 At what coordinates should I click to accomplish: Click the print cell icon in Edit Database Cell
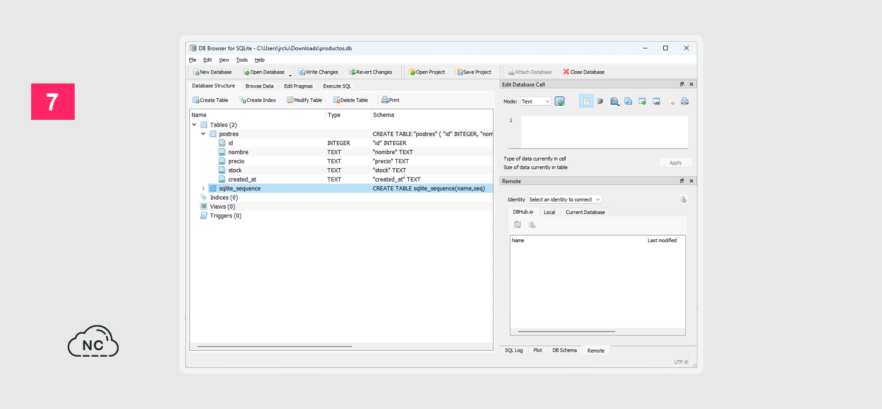click(684, 102)
